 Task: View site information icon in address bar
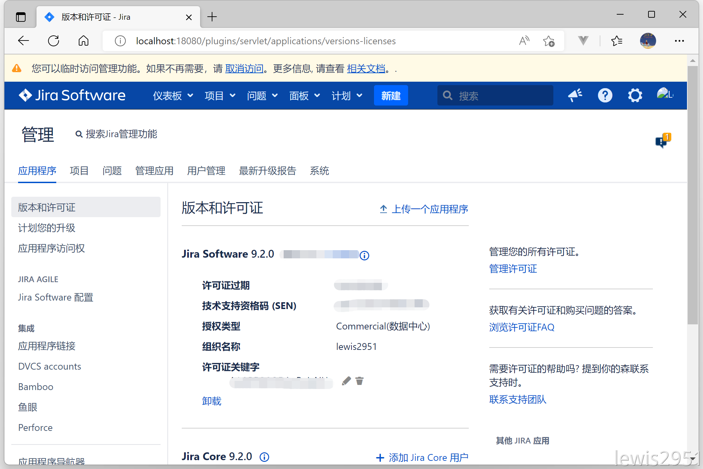pyautogui.click(x=120, y=41)
